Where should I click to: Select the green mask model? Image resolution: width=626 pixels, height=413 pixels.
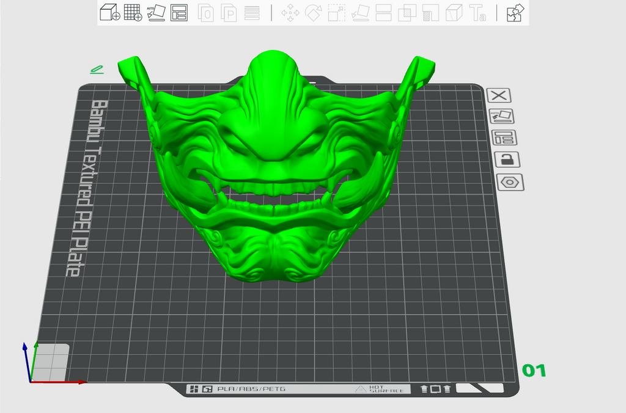(x=276, y=167)
